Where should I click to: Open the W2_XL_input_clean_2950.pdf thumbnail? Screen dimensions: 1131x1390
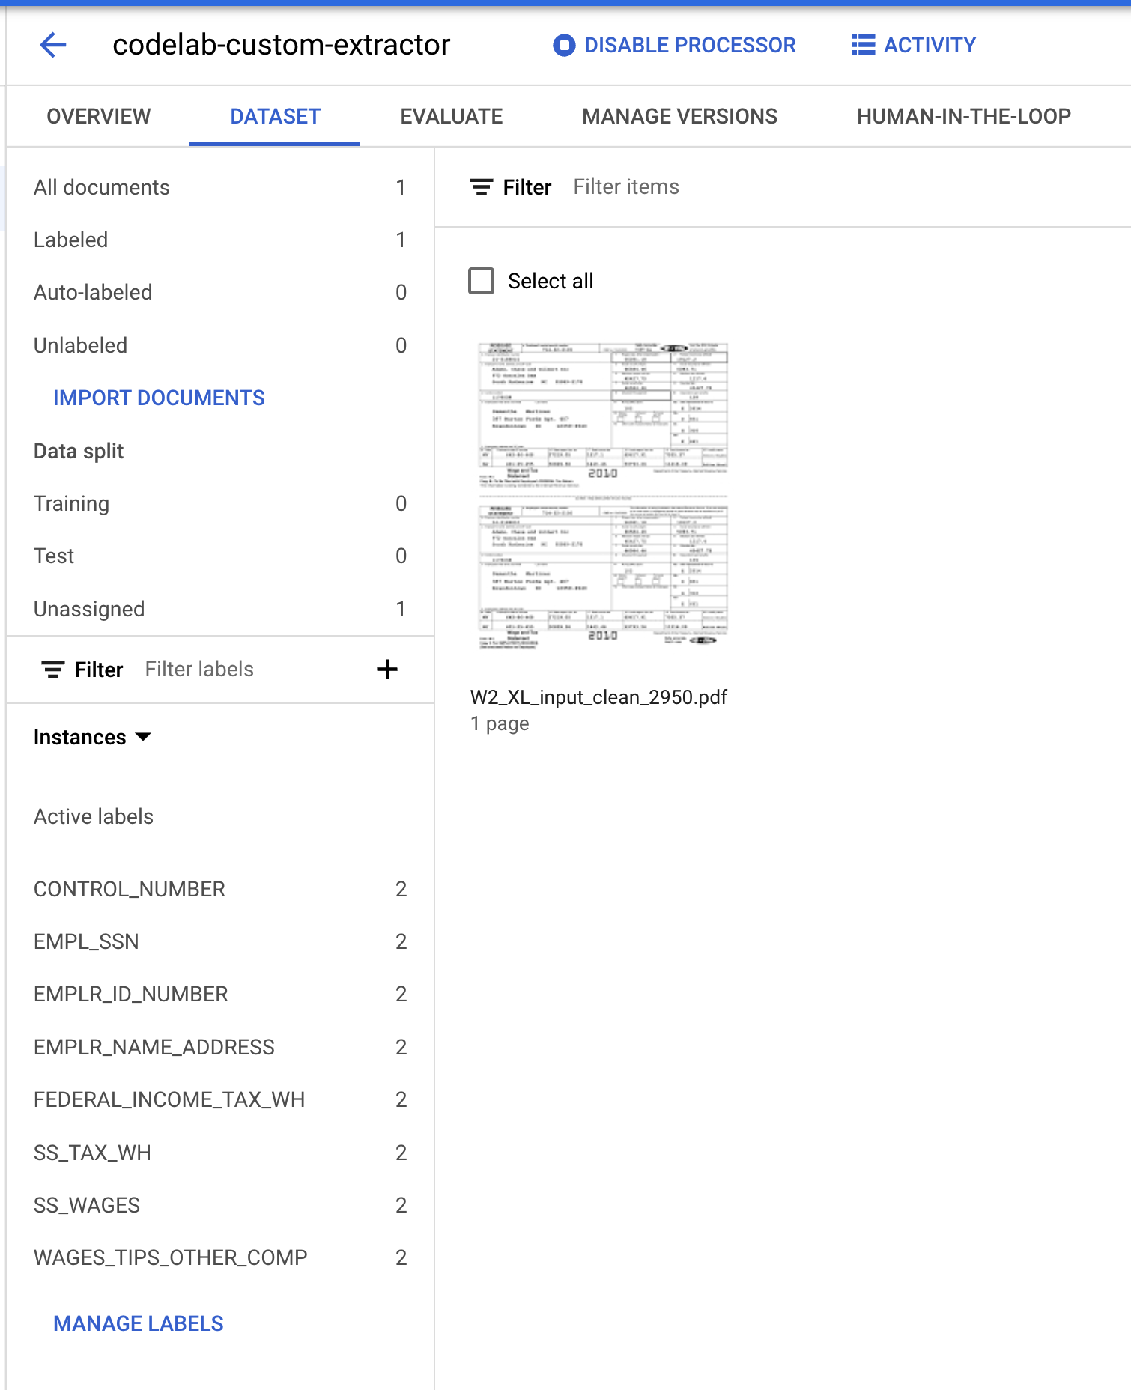click(x=603, y=494)
